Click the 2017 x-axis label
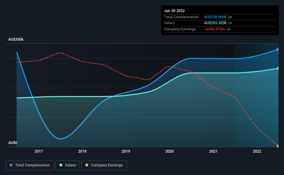 click(x=39, y=151)
